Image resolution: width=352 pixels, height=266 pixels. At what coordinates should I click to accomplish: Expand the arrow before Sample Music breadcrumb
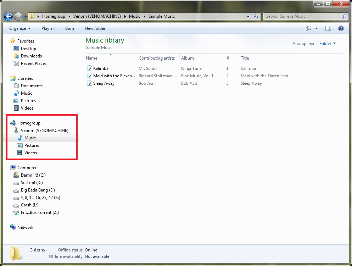(144, 16)
